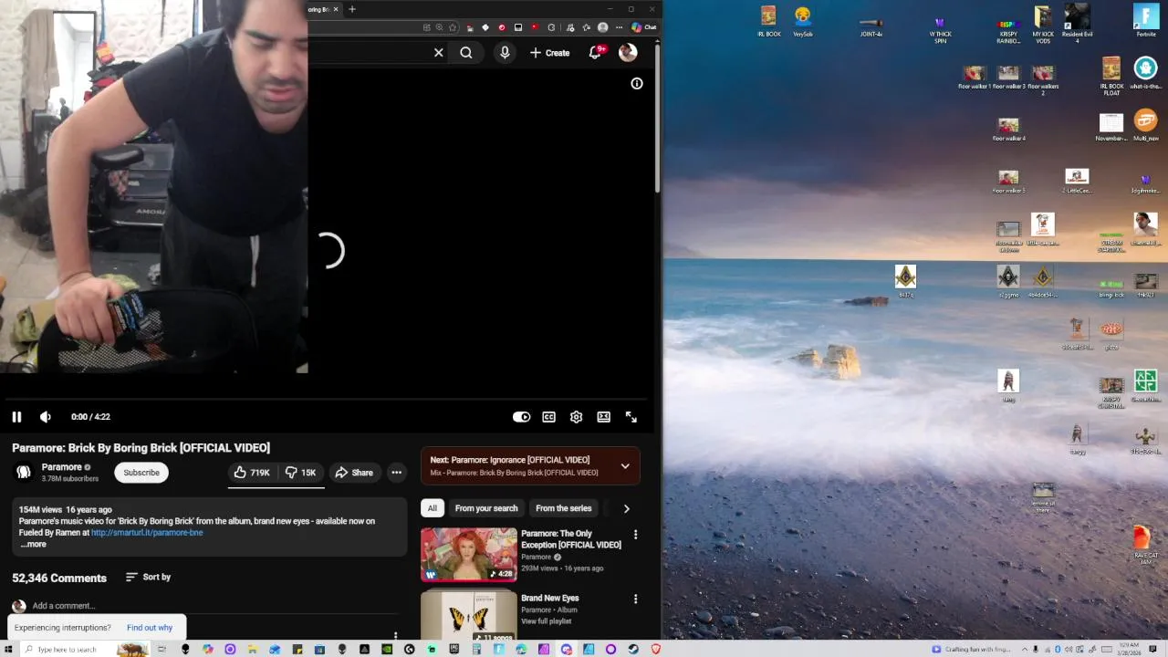Open the Paramore channel name link

tap(61, 467)
